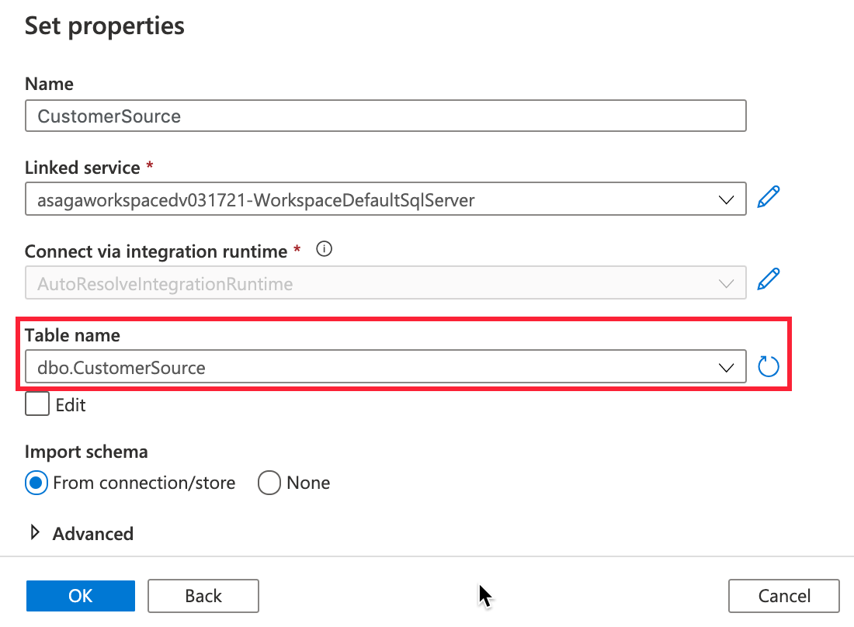Viewport: 854px width, 627px height.
Task: Click the OK button
Action: (81, 596)
